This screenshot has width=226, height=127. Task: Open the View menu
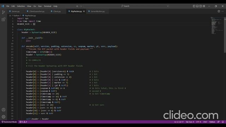pos(29,6)
